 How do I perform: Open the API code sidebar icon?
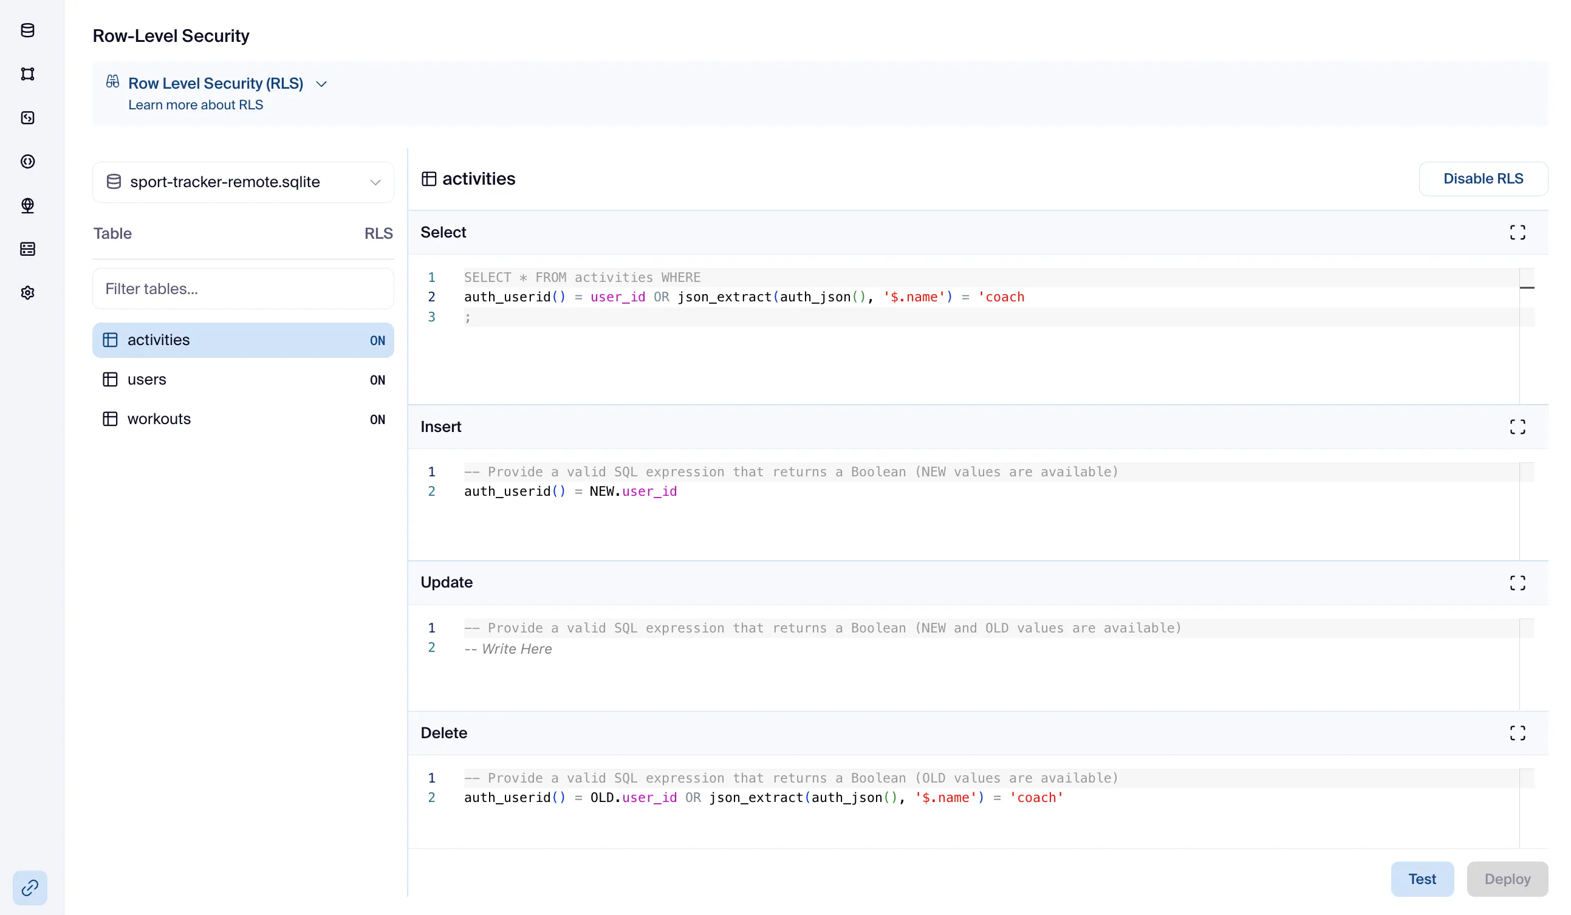coord(27,162)
